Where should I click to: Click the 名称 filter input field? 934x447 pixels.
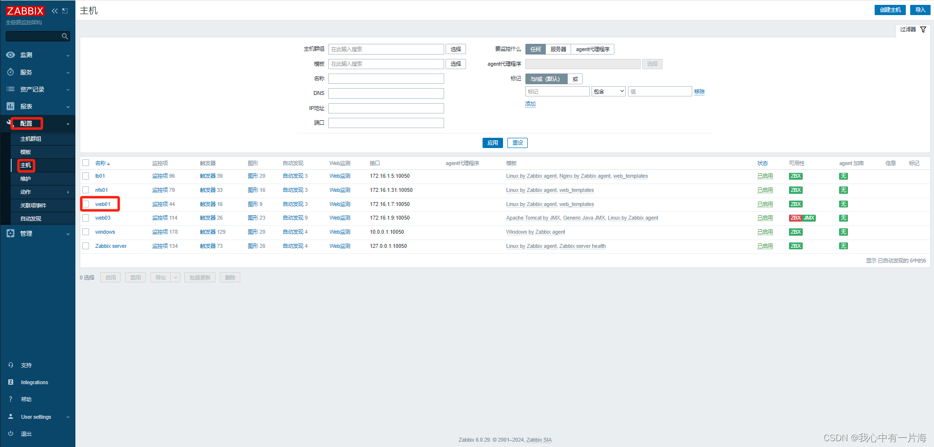(386, 78)
